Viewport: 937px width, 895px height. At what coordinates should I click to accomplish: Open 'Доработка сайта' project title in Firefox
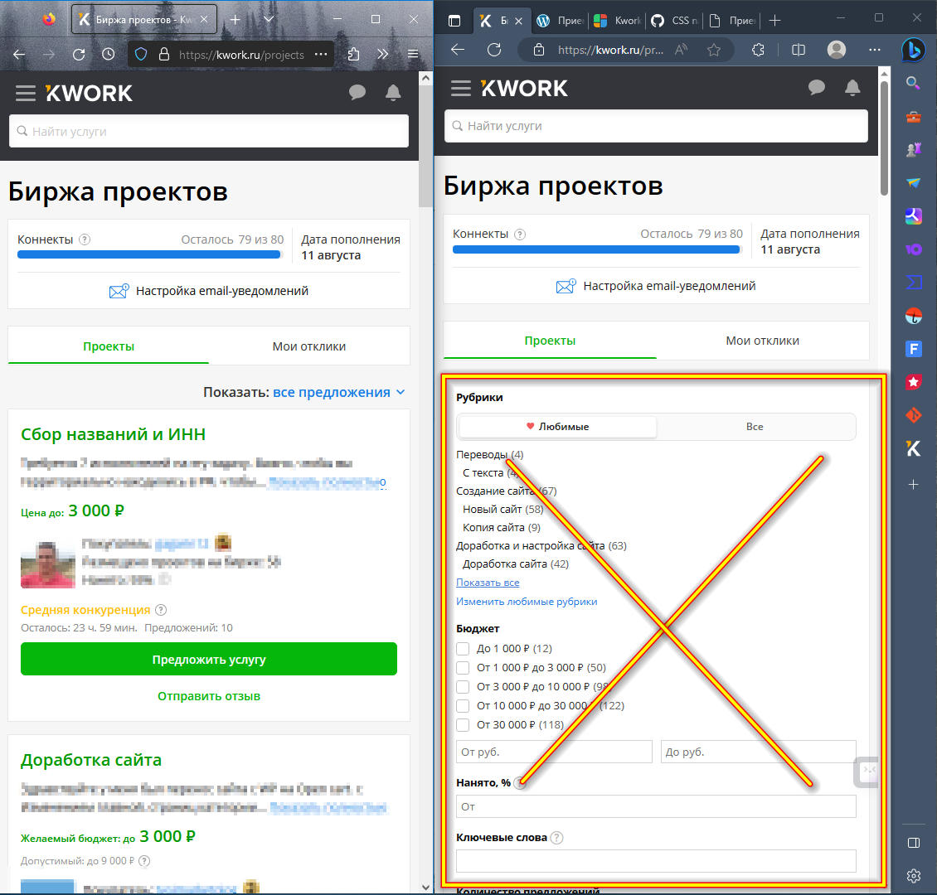[x=91, y=760]
